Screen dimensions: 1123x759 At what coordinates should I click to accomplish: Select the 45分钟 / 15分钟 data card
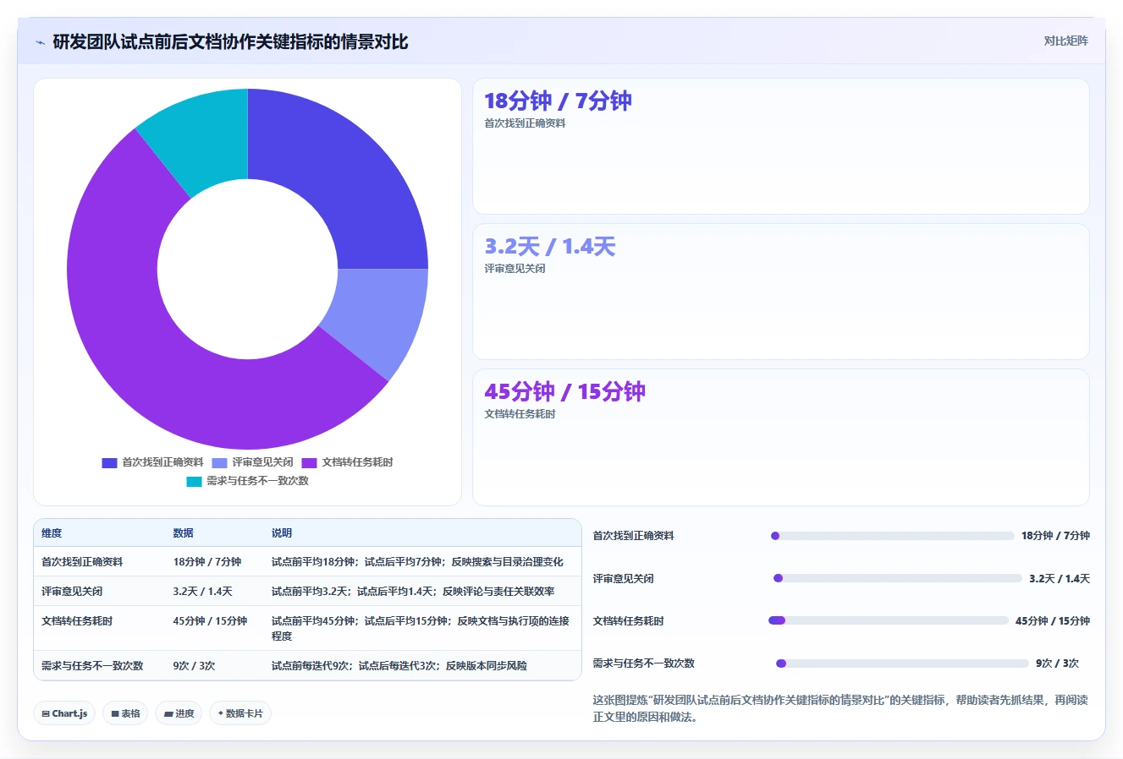click(x=780, y=437)
